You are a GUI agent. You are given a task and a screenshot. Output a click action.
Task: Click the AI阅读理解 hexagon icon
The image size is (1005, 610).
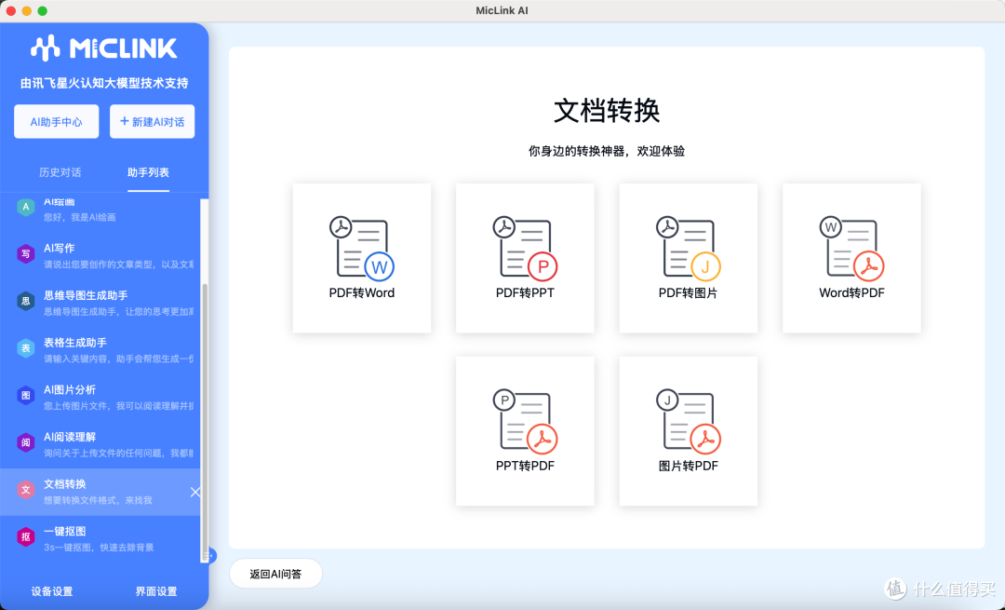click(26, 442)
